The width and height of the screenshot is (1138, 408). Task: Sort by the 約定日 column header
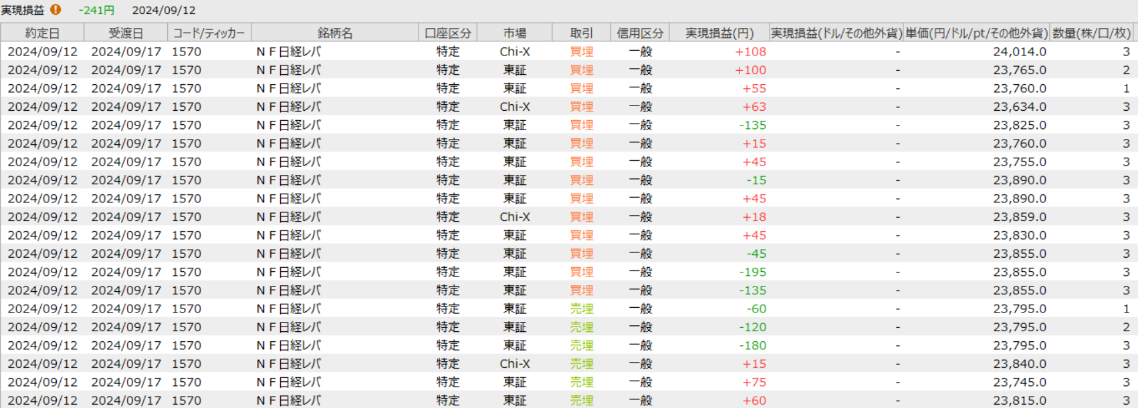point(42,33)
